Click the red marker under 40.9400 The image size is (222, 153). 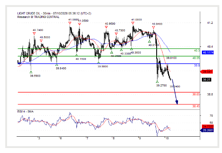153,28
